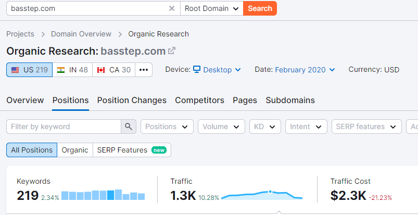Open the February 2020 date picker

305,70
